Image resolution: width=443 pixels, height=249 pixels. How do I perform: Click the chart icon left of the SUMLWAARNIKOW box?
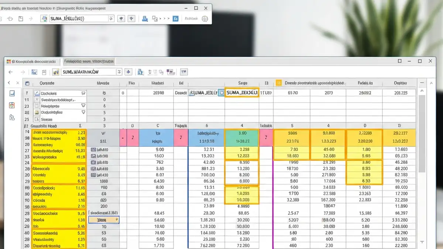(56, 72)
